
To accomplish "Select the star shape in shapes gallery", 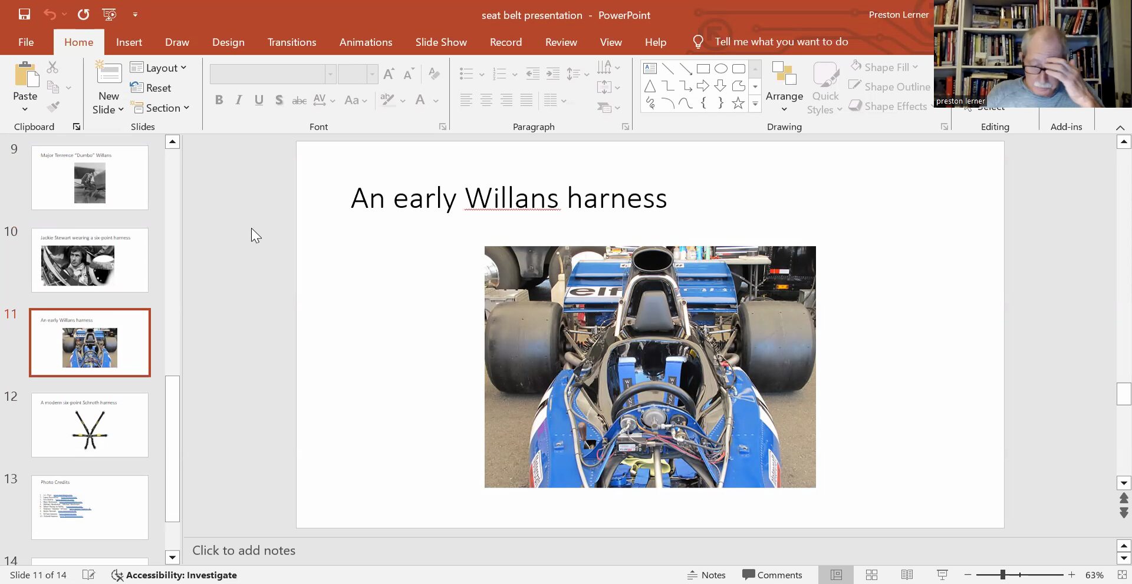I will 738,104.
